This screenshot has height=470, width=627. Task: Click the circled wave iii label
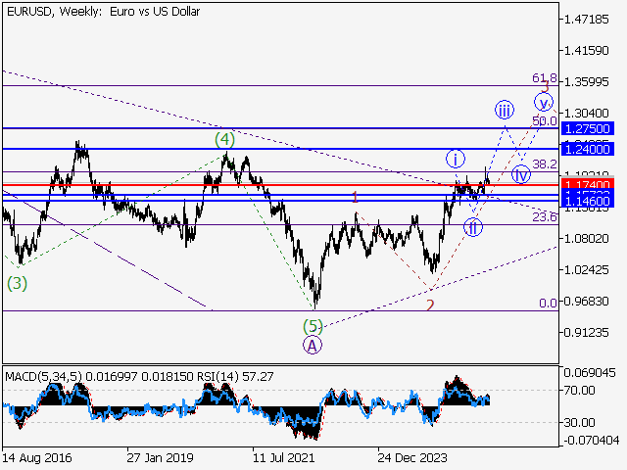pyautogui.click(x=504, y=109)
